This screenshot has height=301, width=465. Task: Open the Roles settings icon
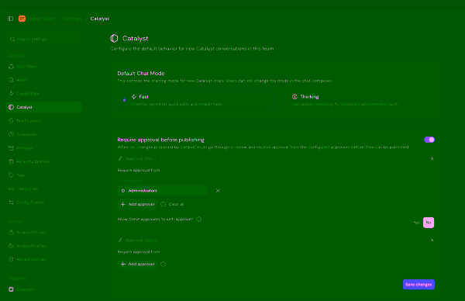click(12, 80)
